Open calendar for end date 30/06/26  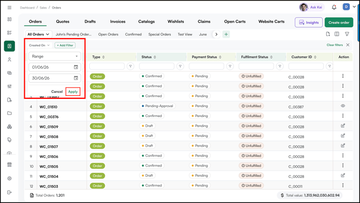pyautogui.click(x=76, y=78)
